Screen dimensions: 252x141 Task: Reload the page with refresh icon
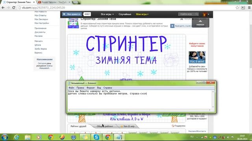click(14, 7)
